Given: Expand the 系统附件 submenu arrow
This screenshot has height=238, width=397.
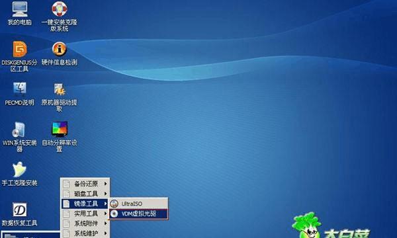Looking at the screenshot, I should pyautogui.click(x=106, y=223).
